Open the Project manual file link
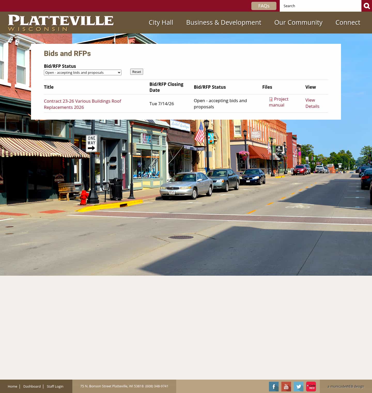Image resolution: width=372 pixels, height=393 pixels. (x=278, y=102)
